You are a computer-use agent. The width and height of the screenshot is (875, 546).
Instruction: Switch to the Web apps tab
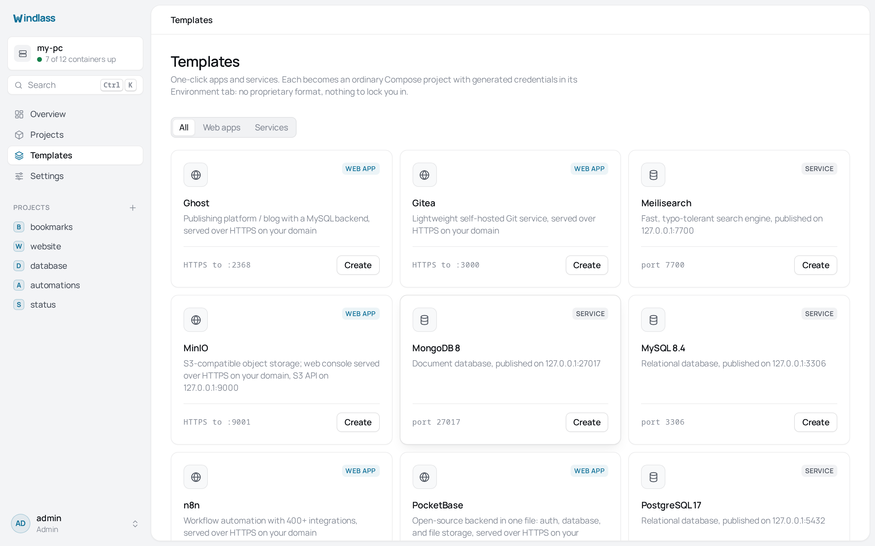point(221,127)
